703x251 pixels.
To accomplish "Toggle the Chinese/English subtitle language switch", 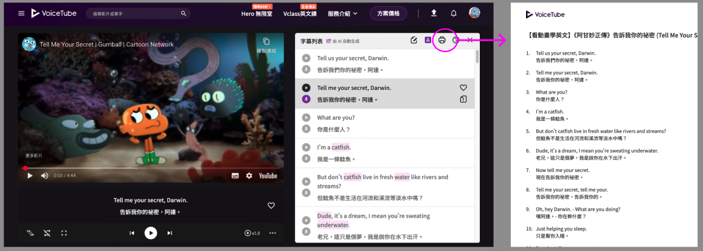I will (x=30, y=233).
